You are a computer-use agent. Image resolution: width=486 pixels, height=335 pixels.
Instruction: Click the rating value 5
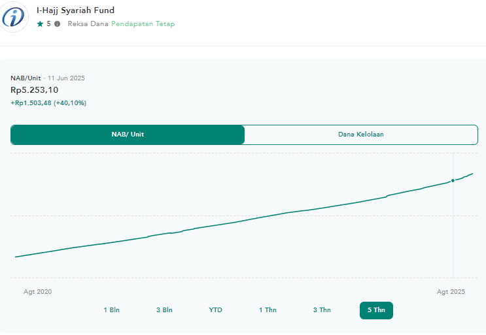click(48, 24)
